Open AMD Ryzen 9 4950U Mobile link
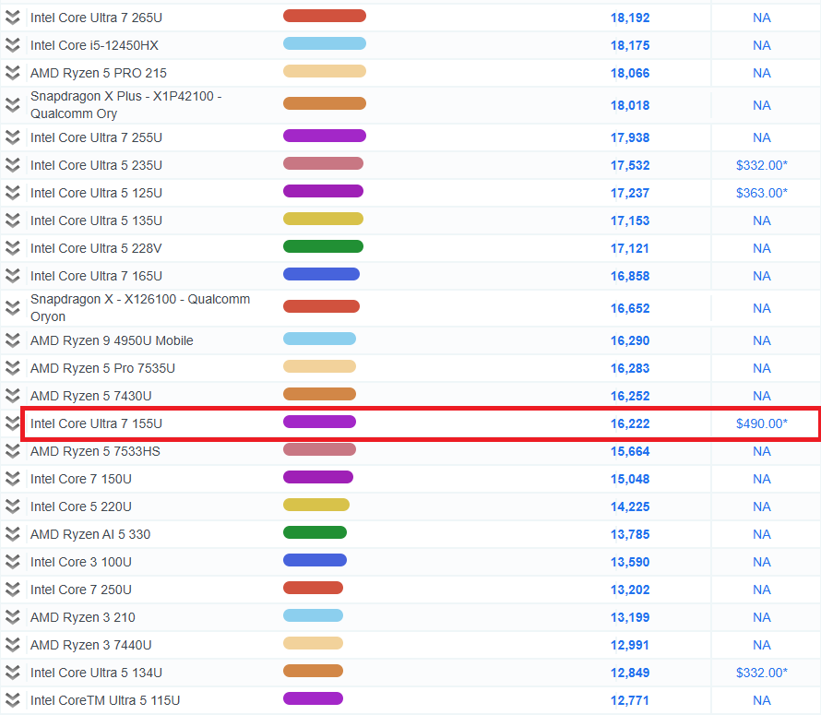This screenshot has height=715, width=821. pos(112,340)
